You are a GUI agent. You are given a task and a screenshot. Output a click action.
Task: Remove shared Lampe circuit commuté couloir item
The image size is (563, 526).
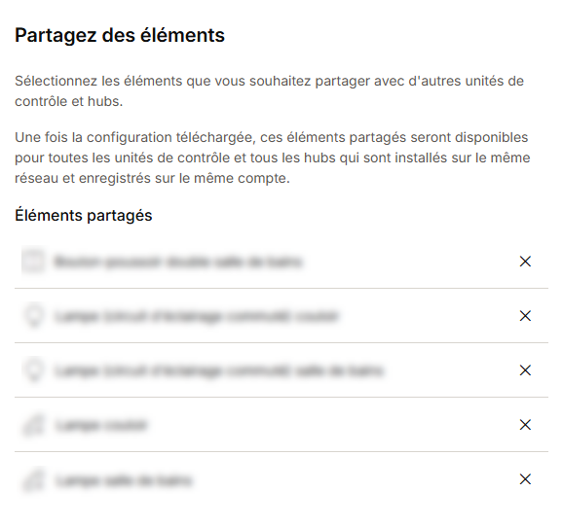(525, 316)
